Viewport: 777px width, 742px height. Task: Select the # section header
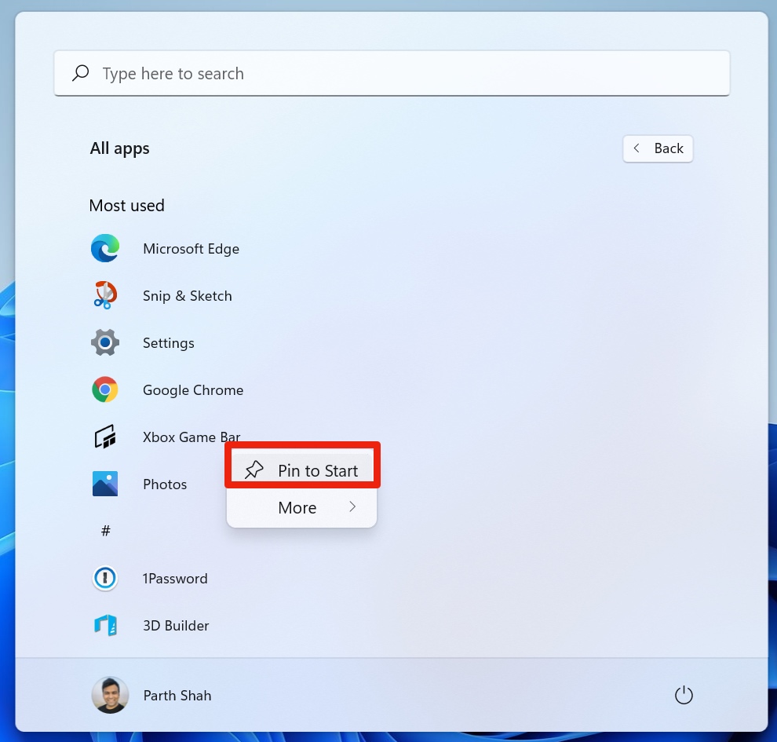coord(105,531)
